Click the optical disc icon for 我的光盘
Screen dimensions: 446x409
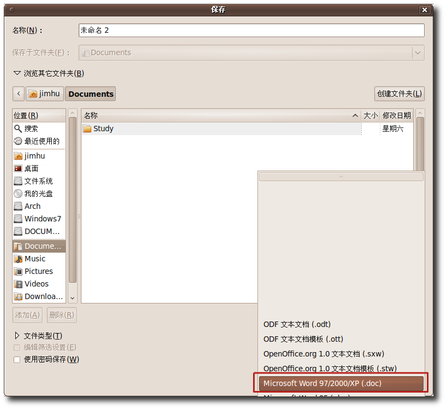point(18,194)
